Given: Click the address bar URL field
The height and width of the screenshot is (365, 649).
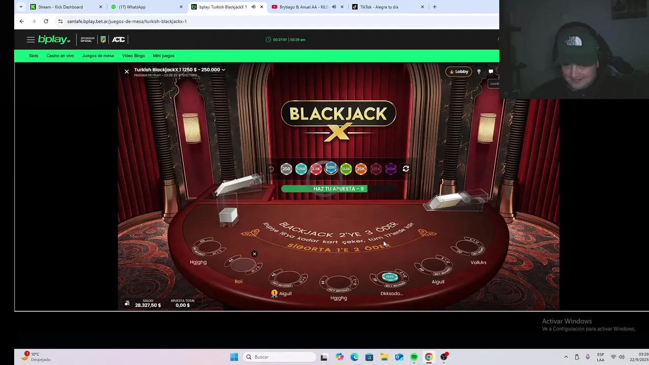Looking at the screenshot, I should click(276, 21).
